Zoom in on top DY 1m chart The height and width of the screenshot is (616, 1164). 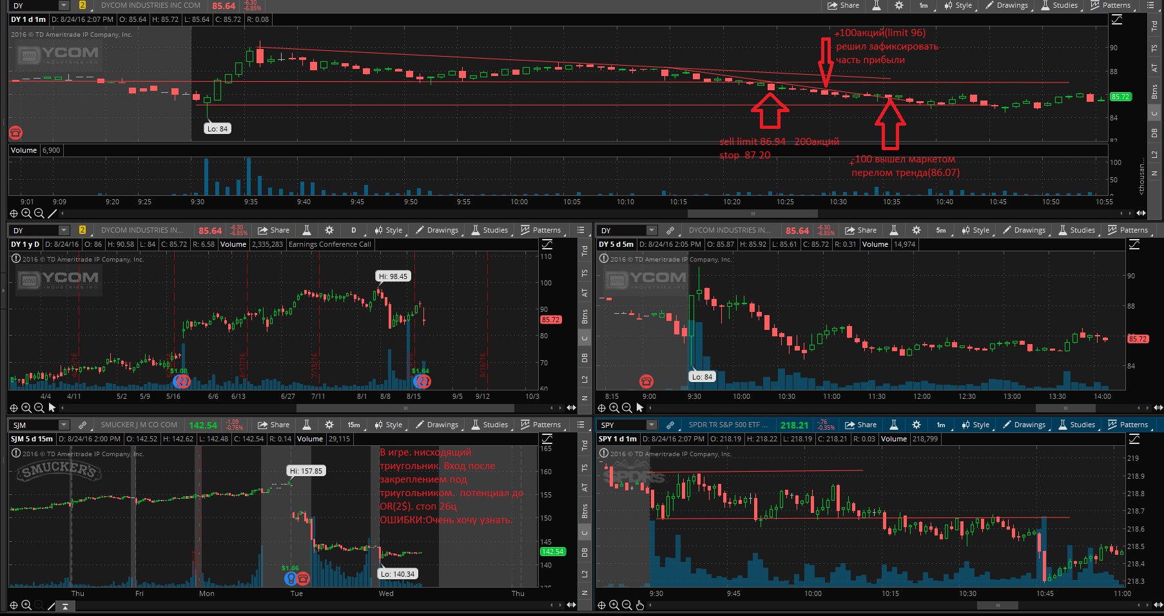pyautogui.click(x=26, y=213)
